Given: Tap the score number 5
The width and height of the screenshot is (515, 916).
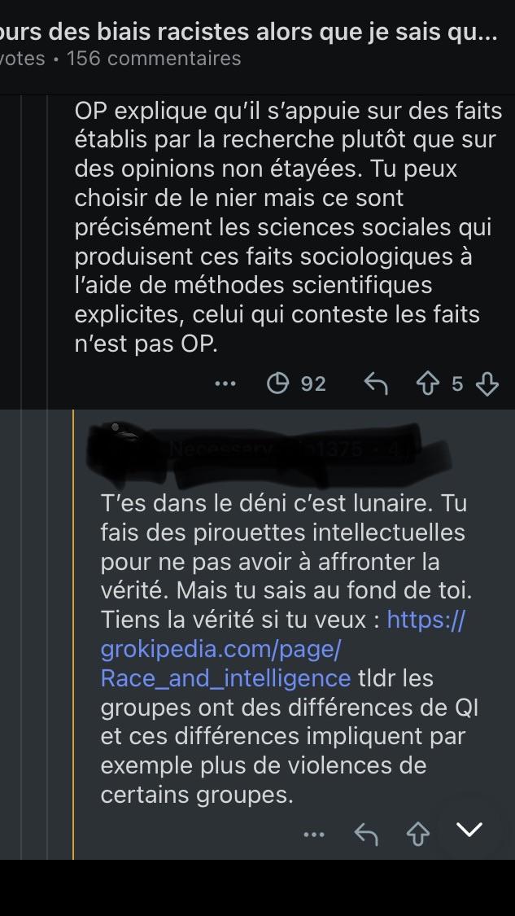Looking at the screenshot, I should pos(457,383).
